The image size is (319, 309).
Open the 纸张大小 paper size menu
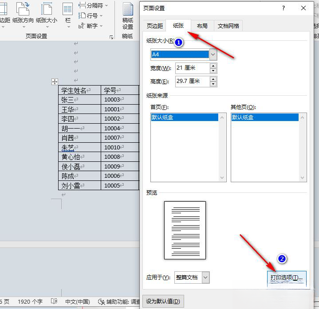click(47, 15)
